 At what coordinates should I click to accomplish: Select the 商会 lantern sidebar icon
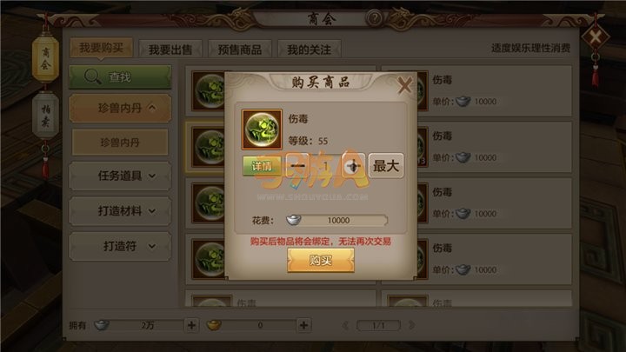point(45,59)
